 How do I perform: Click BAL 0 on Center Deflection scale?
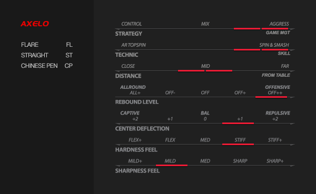[205, 116]
